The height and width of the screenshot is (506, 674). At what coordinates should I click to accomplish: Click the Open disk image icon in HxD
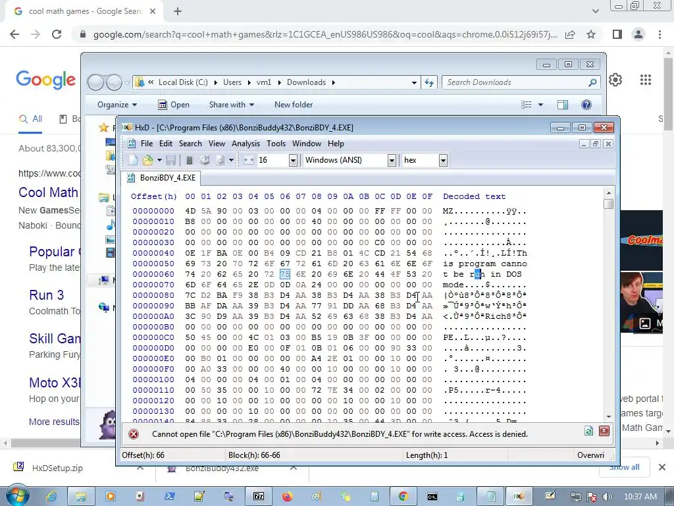(x=220, y=160)
